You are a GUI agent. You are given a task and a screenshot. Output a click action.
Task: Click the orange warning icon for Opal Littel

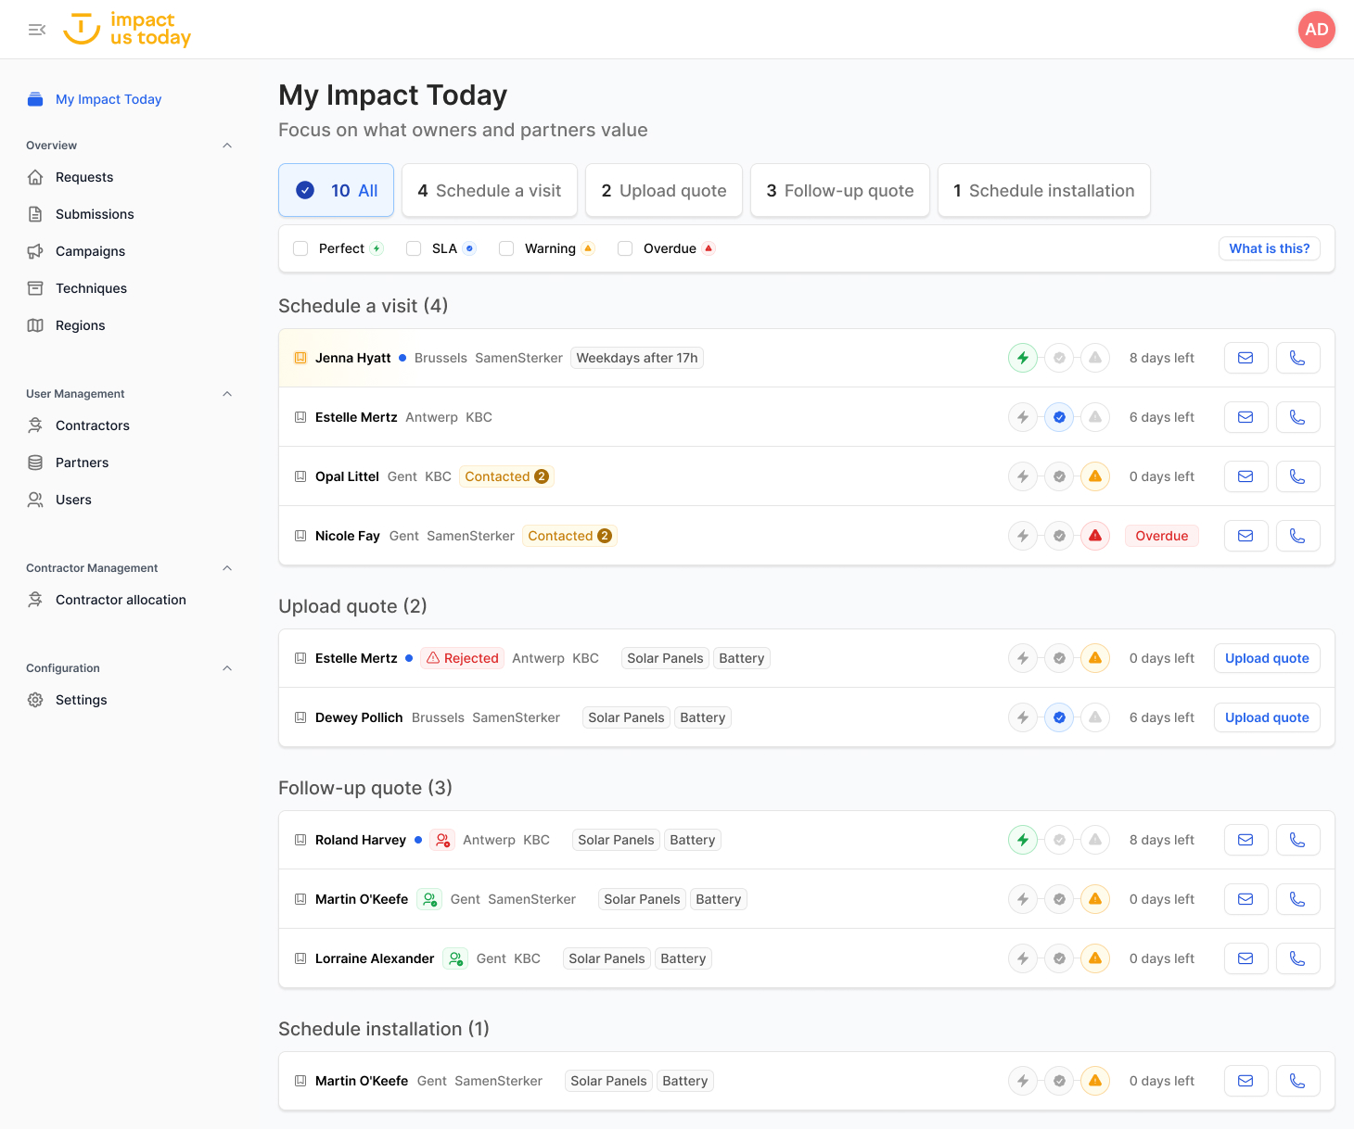(1095, 476)
